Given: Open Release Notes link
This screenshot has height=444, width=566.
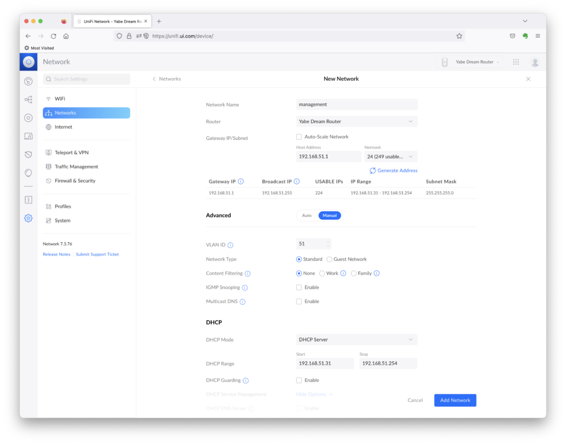Looking at the screenshot, I should 56,254.
